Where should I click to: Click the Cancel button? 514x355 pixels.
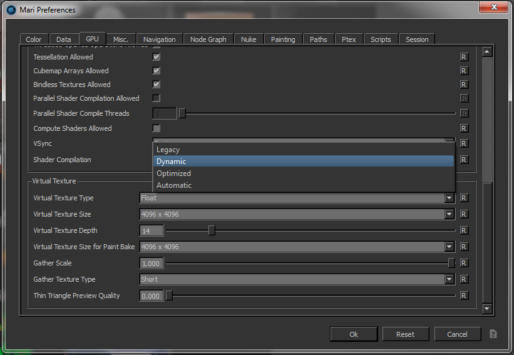457,334
